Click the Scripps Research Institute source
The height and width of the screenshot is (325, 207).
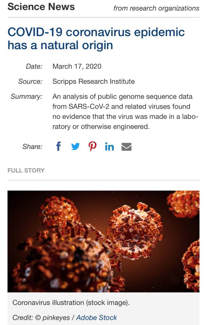pyautogui.click(x=93, y=81)
